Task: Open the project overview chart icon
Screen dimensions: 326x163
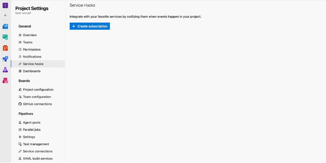Action: click(x=5, y=26)
